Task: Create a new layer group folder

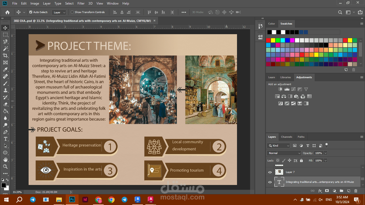Action: tap(341, 191)
